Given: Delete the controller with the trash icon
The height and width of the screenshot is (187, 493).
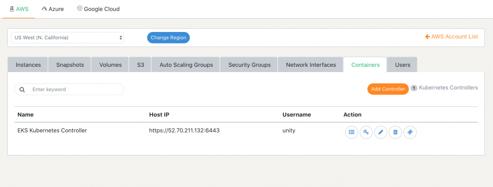Looking at the screenshot, I should coord(395,132).
